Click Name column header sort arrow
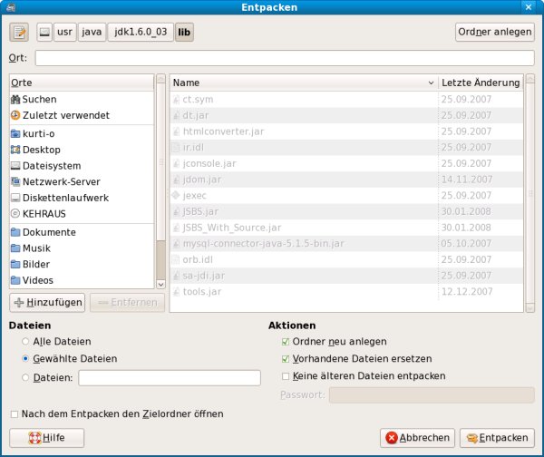Image resolution: width=544 pixels, height=457 pixels. click(x=431, y=83)
